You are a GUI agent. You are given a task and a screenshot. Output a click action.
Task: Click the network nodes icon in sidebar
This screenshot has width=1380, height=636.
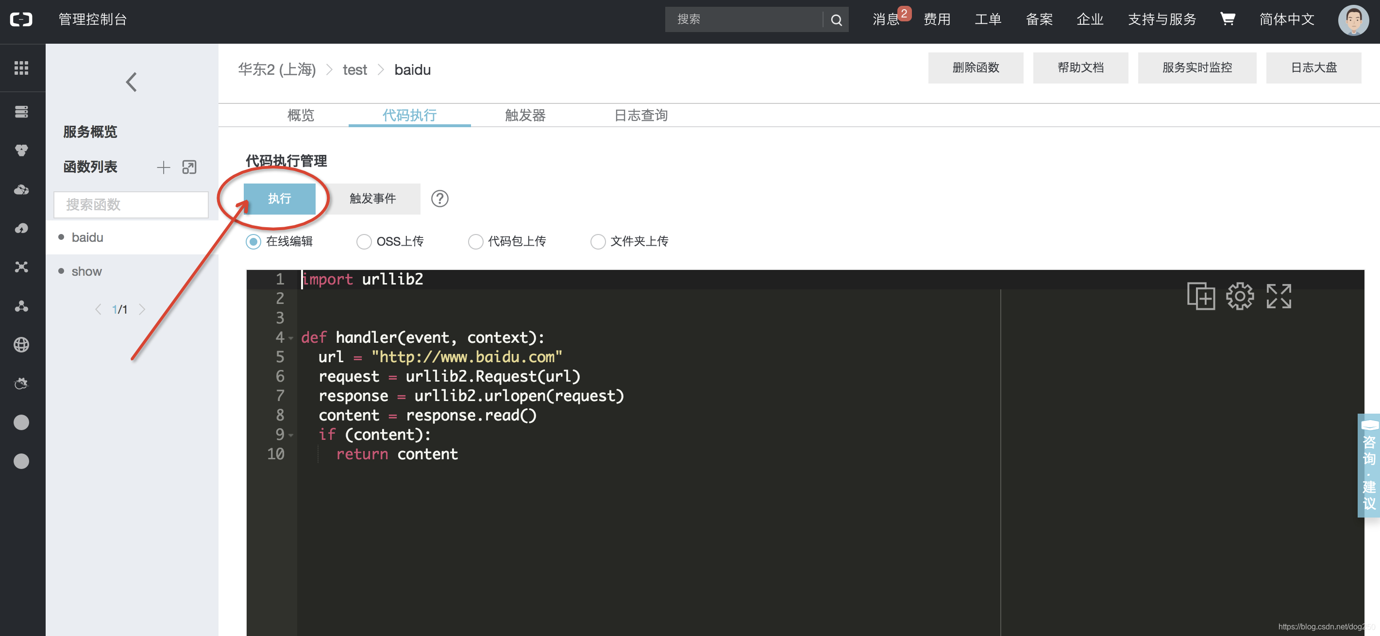coord(21,267)
